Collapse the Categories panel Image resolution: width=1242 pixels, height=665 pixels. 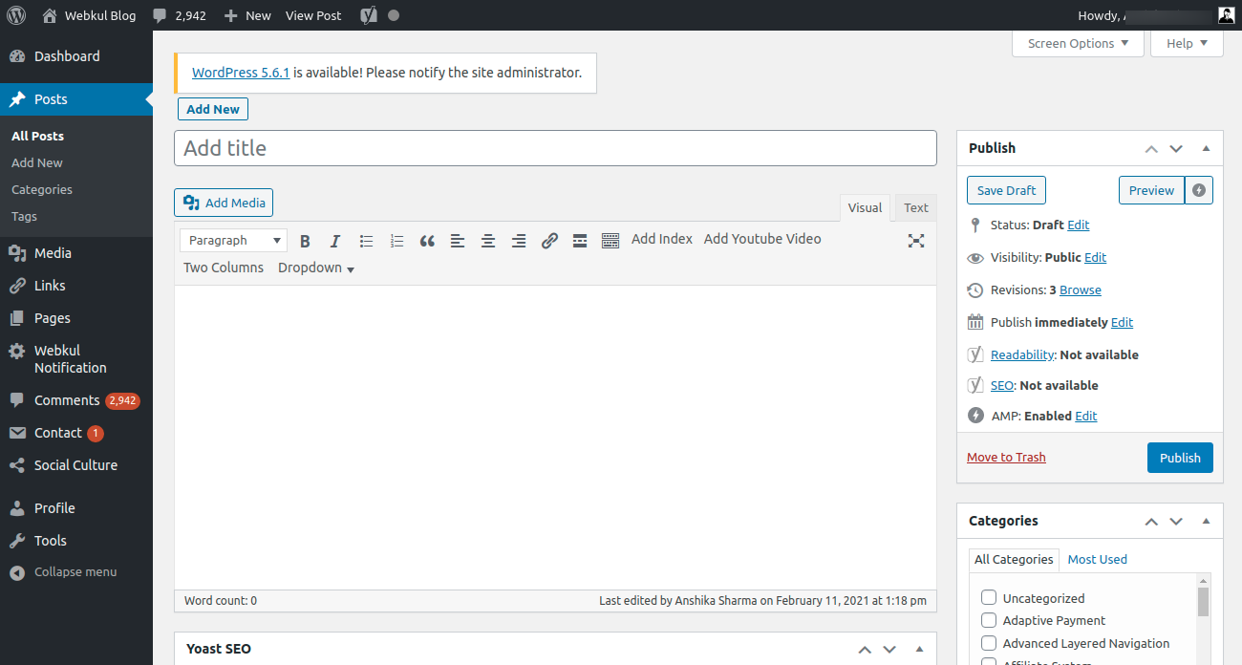coord(1206,522)
